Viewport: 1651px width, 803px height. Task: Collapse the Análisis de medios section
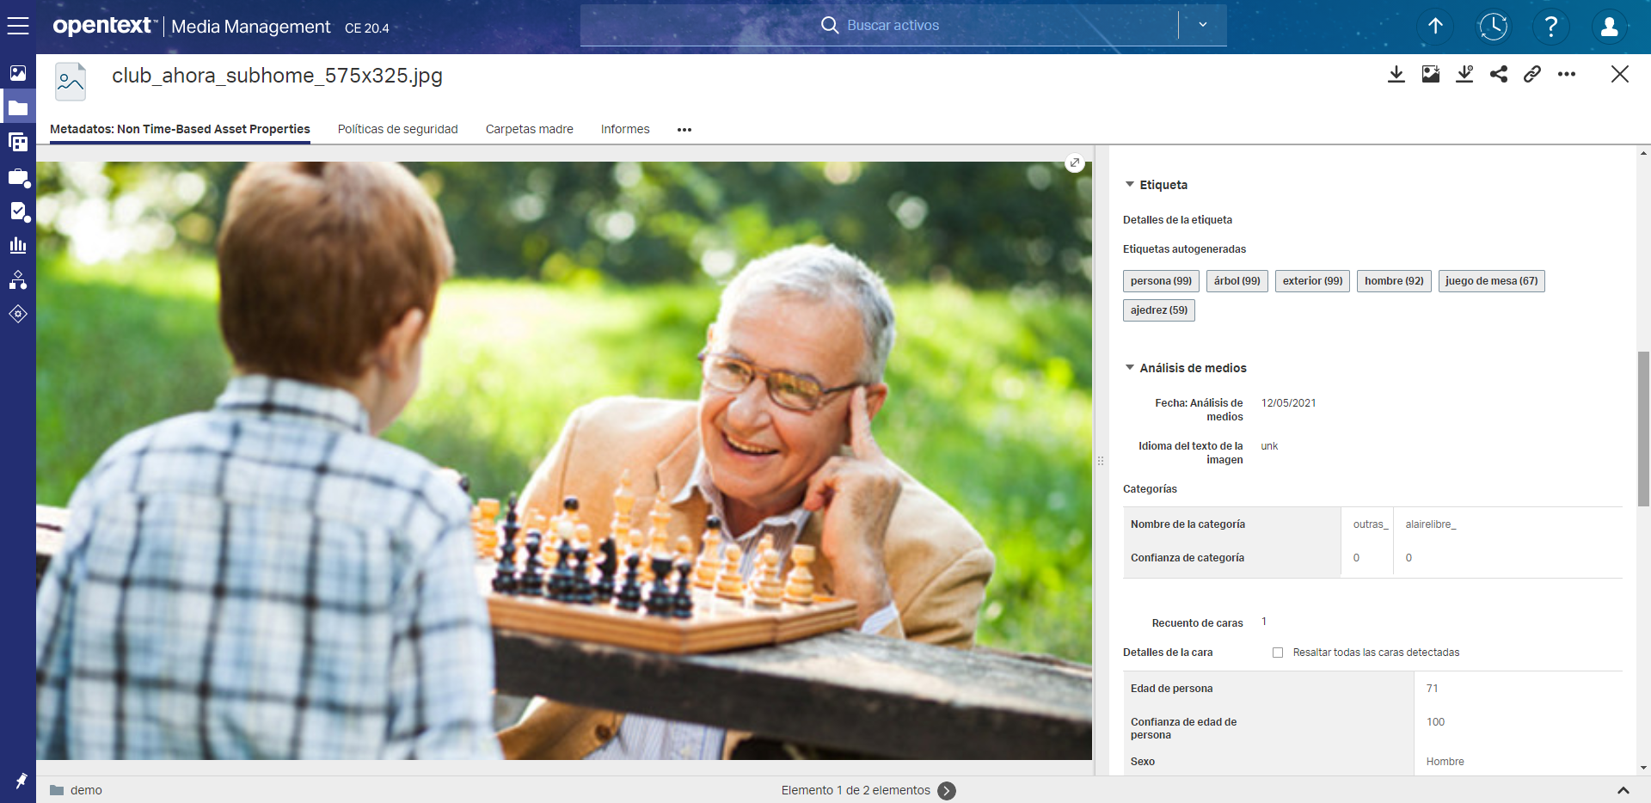click(x=1130, y=368)
